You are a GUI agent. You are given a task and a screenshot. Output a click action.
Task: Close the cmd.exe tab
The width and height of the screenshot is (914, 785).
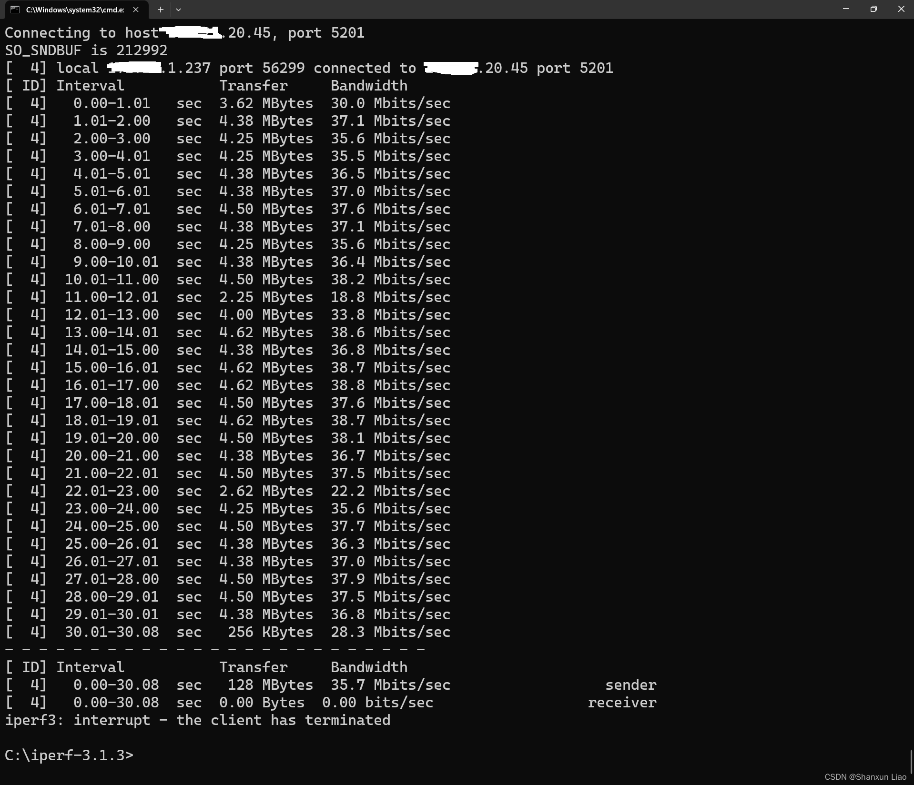(x=135, y=9)
